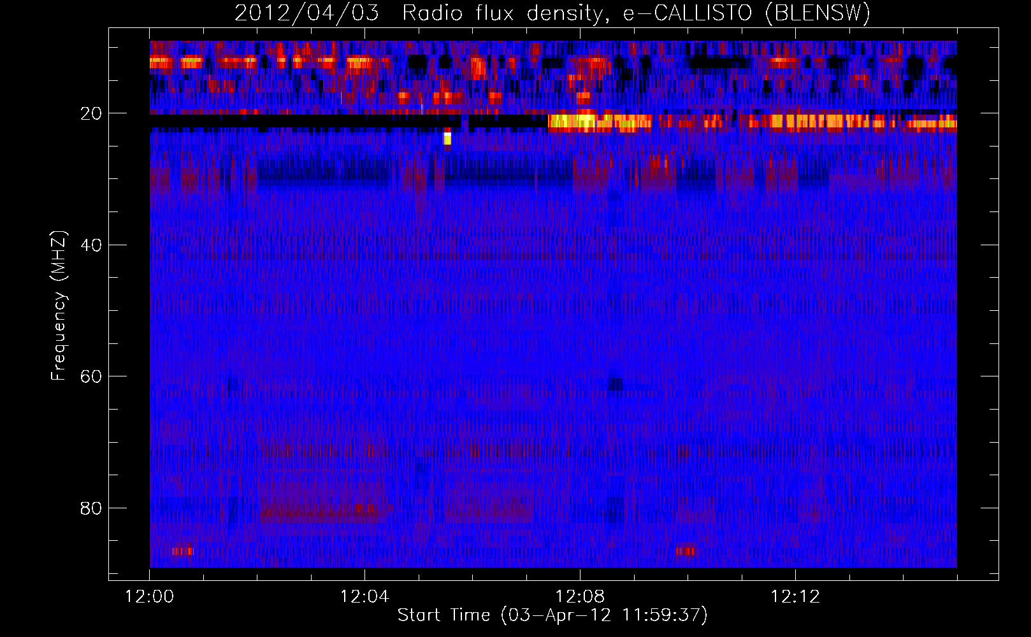Click the '12:04' time tick label
The image size is (1031, 637).
click(364, 597)
